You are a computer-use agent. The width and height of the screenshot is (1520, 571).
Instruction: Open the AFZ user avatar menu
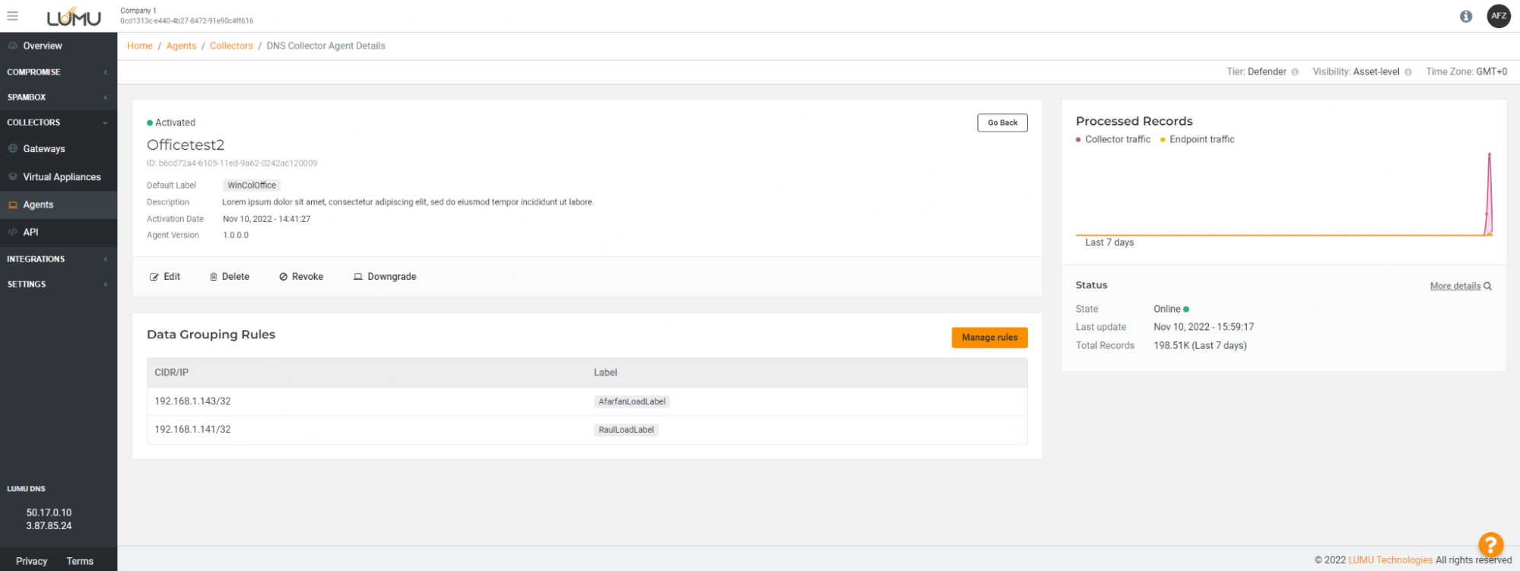coord(1499,16)
